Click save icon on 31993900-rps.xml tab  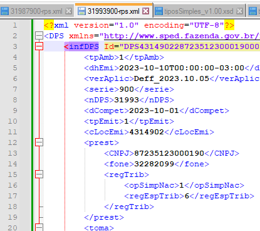(81, 11)
